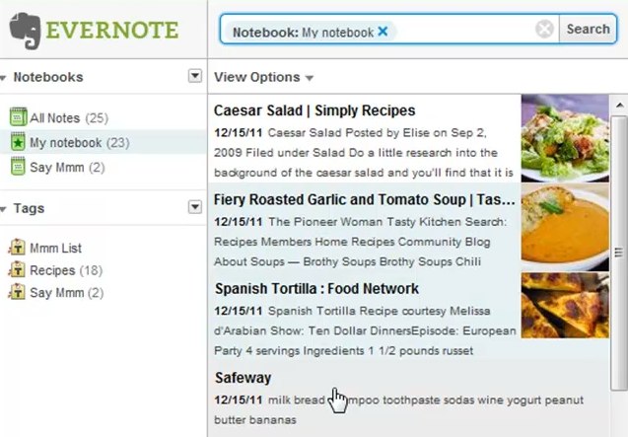Remove the My notebook search filter
628x437 pixels.
point(383,32)
